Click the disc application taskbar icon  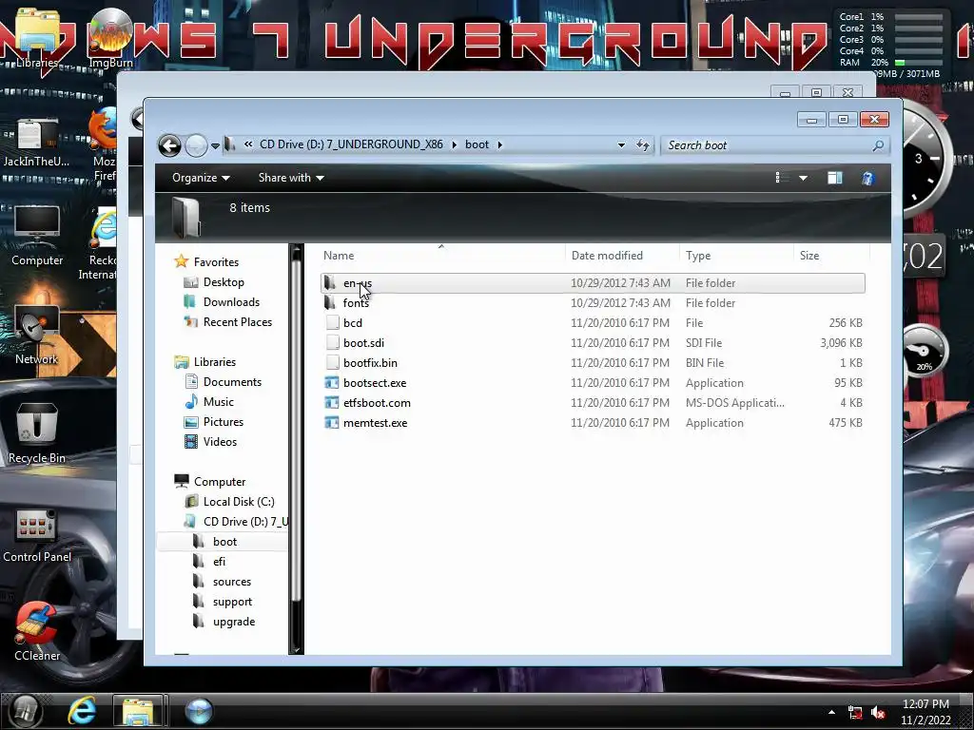click(199, 711)
